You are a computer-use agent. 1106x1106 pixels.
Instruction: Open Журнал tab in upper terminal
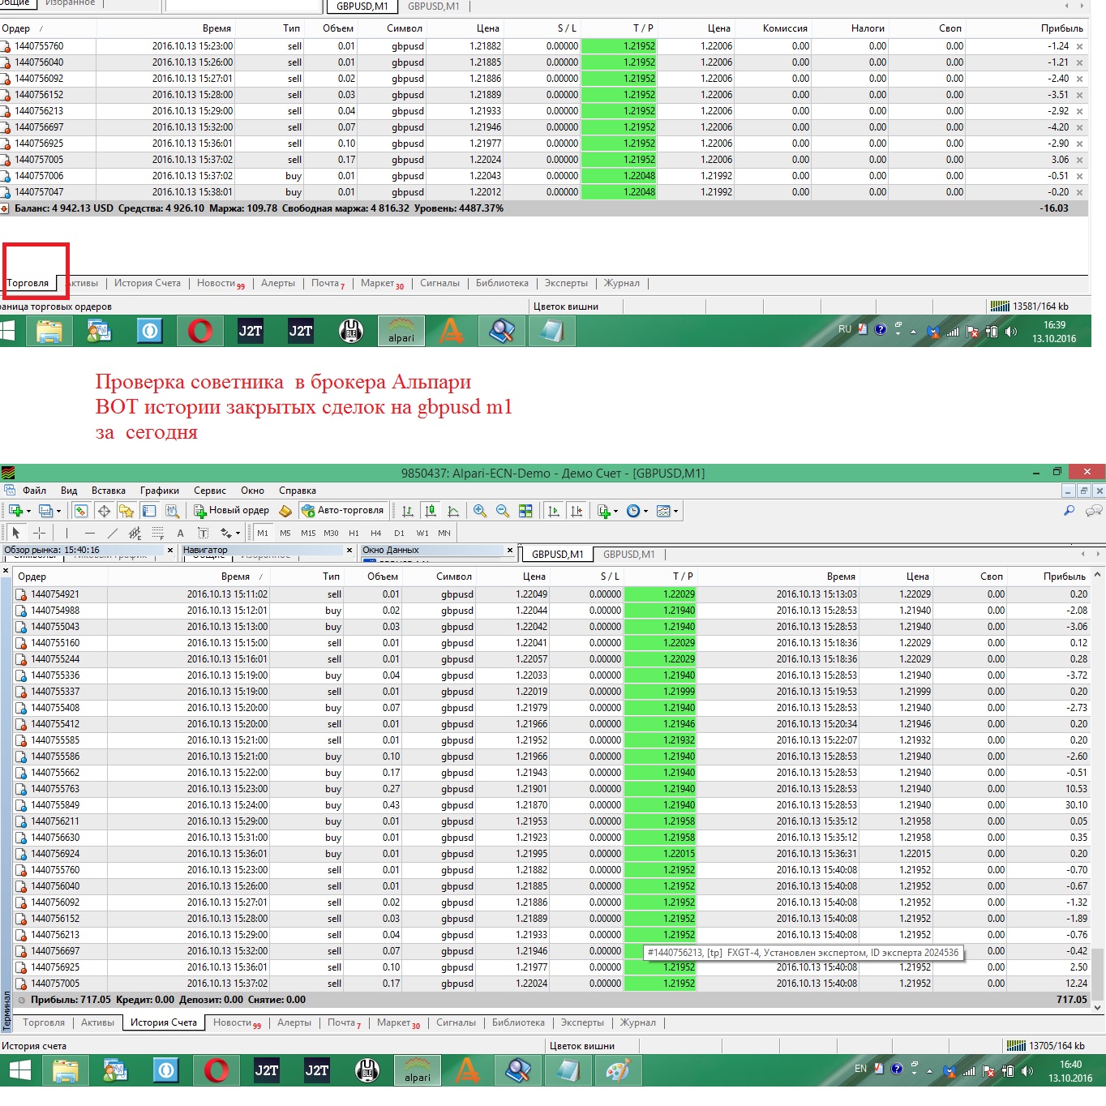(622, 283)
